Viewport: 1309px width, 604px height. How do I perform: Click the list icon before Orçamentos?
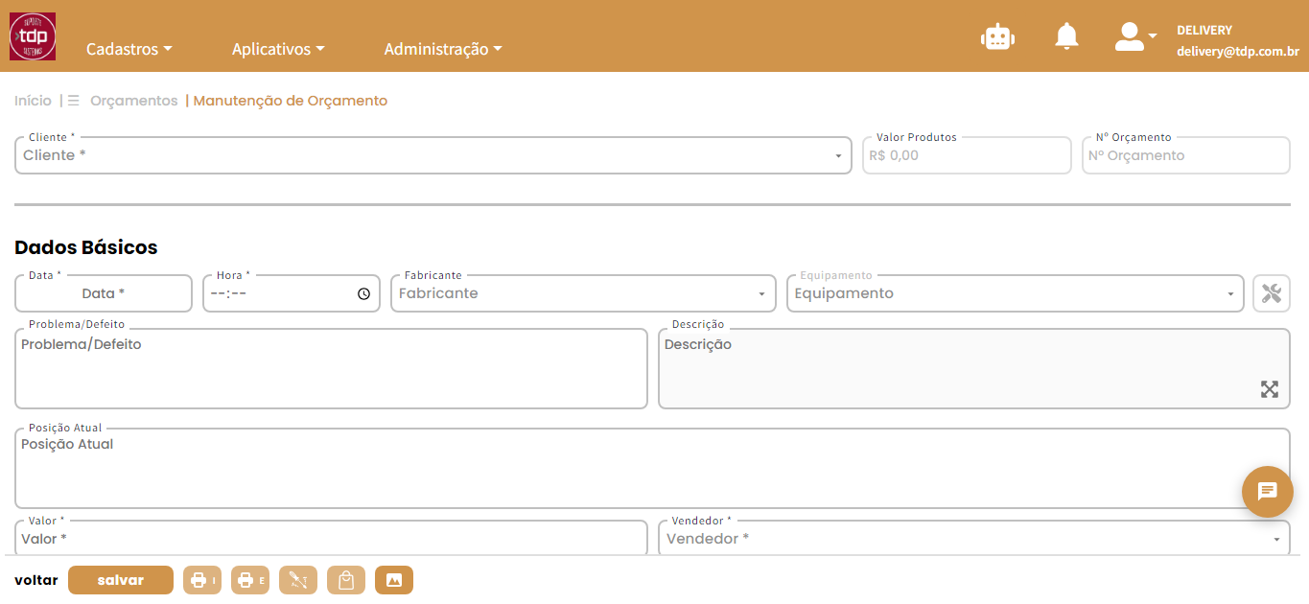tap(73, 101)
